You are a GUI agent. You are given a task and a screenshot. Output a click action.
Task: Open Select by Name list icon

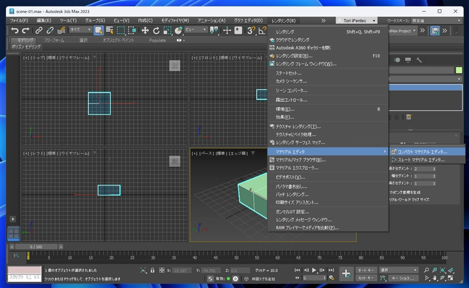point(110,30)
